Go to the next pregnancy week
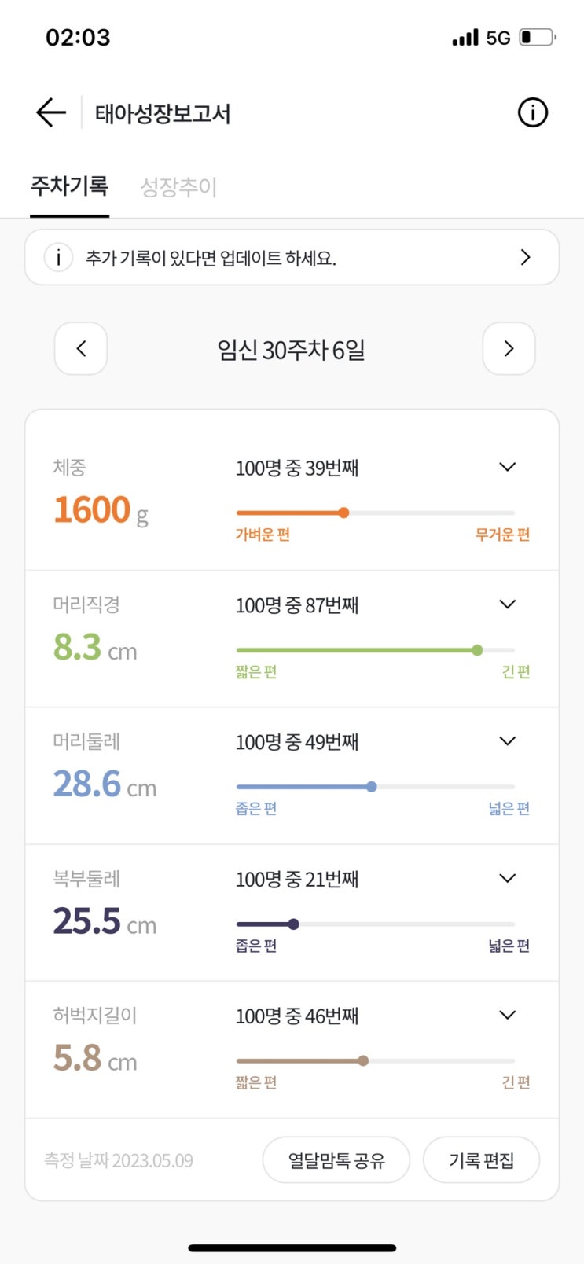Screen dimensions: 584x1264 pyautogui.click(x=509, y=348)
